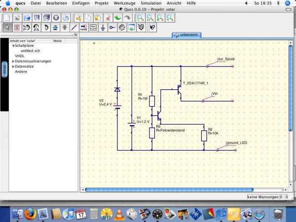
Task: Click the simulate gear icon
Action: pyautogui.click(x=123, y=28)
